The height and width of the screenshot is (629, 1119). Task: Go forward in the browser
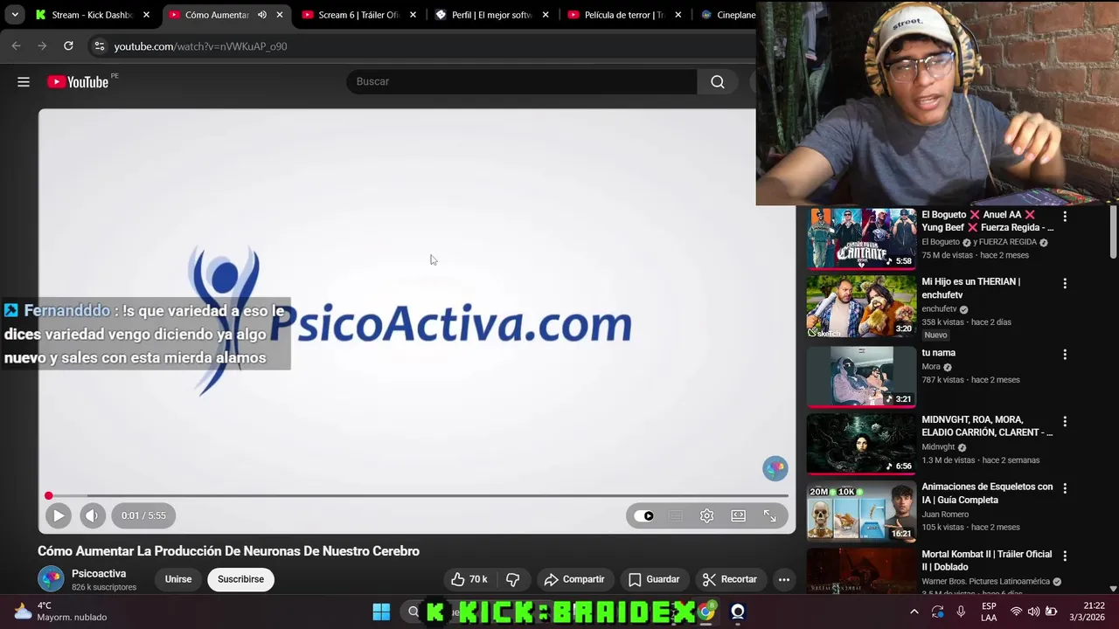click(x=42, y=45)
